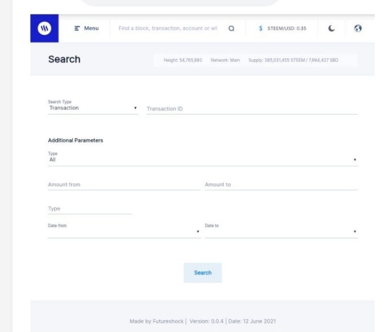Click the Menu label in header
The width and height of the screenshot is (382, 332).
[x=92, y=28]
